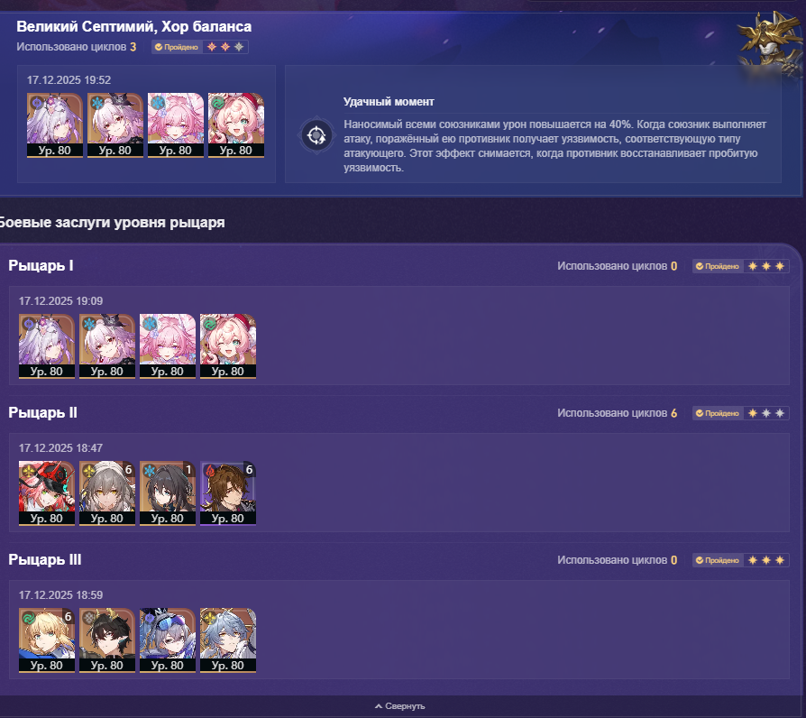Open the brown-haired fire character in Рыцарь II
Screen dimensions: 806x718
[228, 493]
